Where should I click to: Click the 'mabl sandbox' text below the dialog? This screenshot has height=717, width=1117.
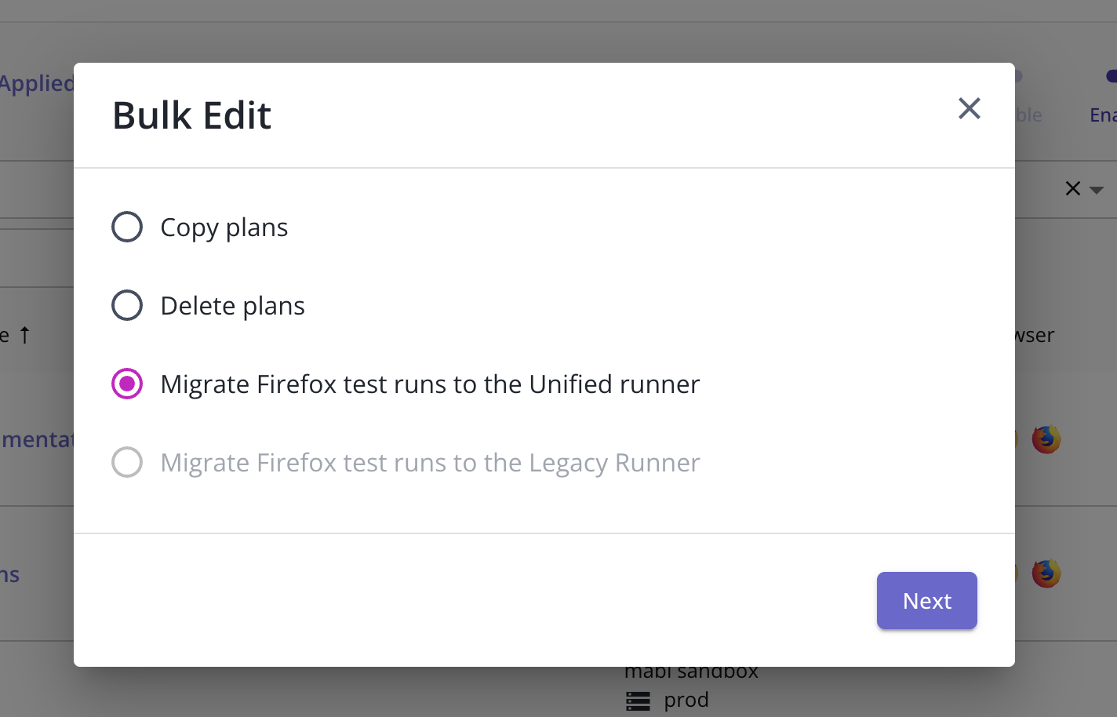[x=691, y=672]
